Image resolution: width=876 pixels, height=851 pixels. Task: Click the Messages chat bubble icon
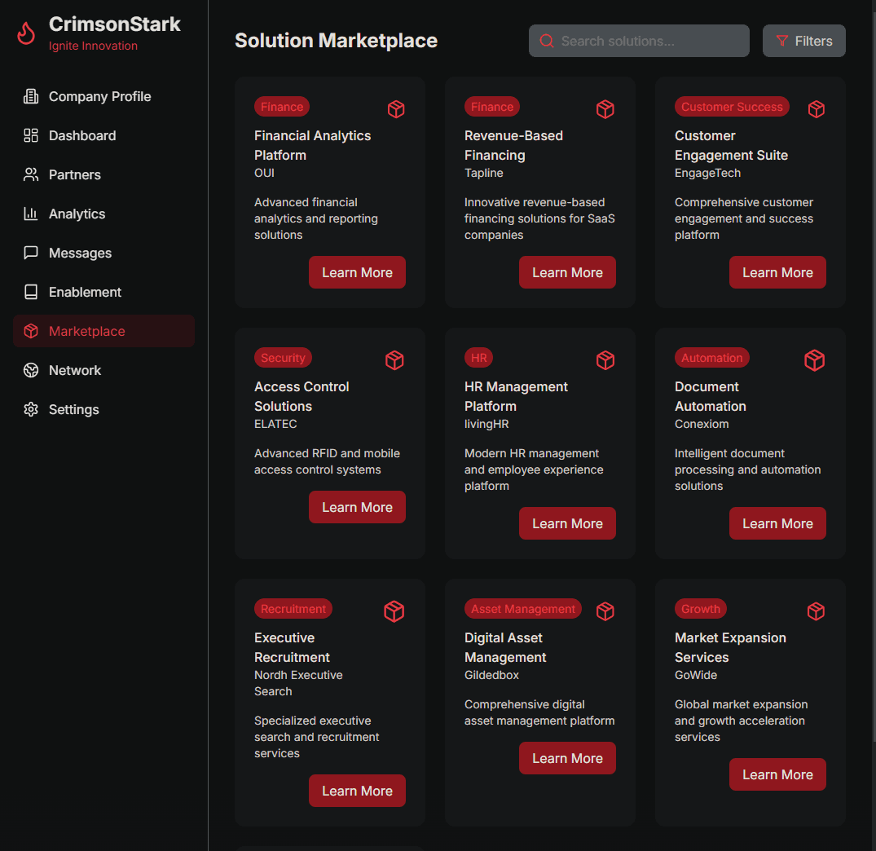pos(31,254)
